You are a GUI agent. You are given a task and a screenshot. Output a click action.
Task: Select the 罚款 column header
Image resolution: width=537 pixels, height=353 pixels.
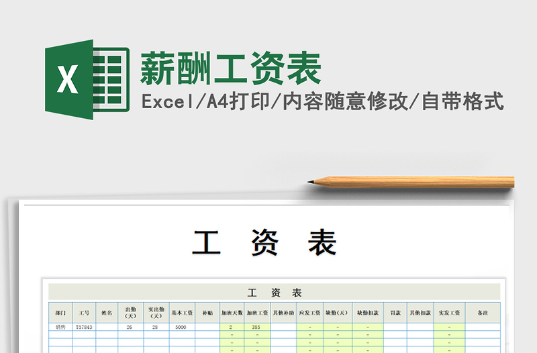click(395, 313)
